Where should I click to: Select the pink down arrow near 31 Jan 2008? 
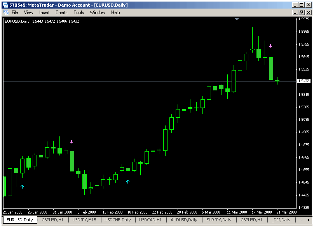point(72,142)
